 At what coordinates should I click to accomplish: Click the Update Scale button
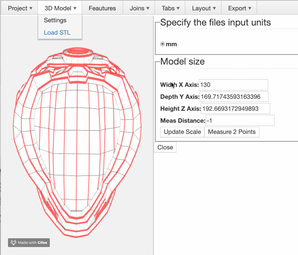point(182,132)
